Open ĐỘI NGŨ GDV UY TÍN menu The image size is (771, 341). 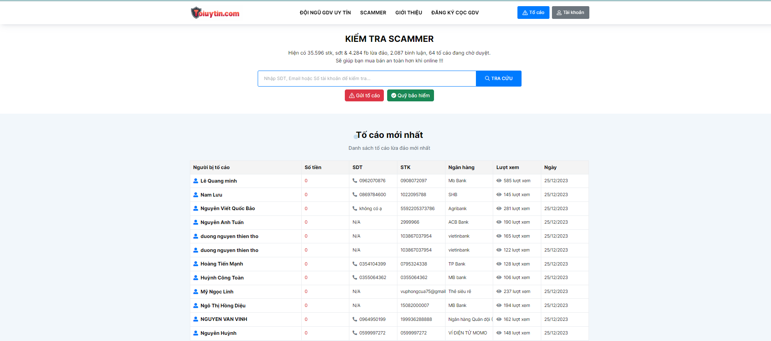click(x=325, y=13)
